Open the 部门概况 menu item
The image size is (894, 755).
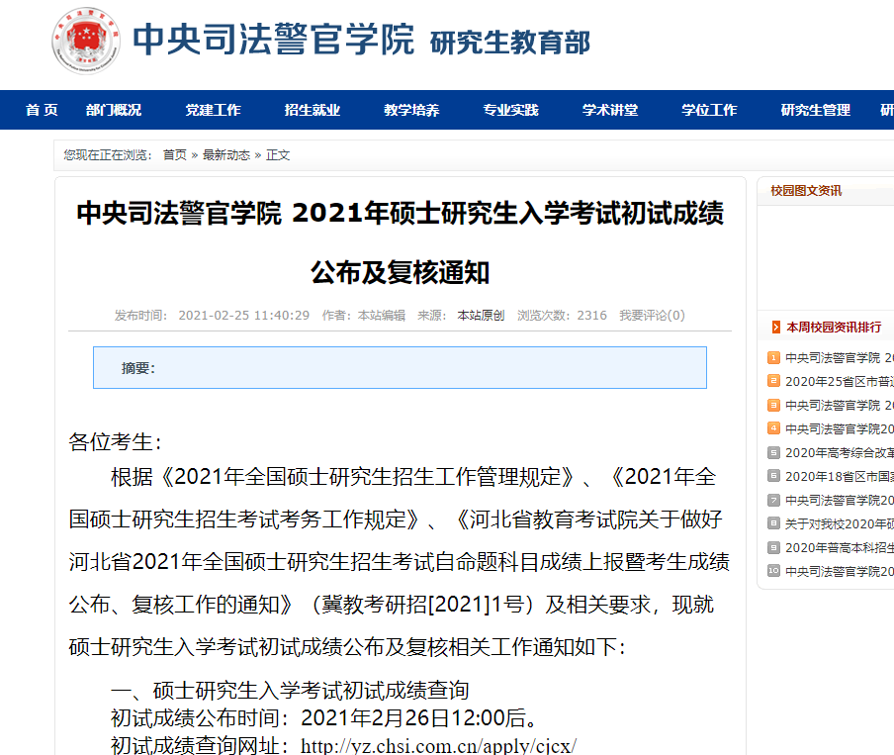(114, 110)
